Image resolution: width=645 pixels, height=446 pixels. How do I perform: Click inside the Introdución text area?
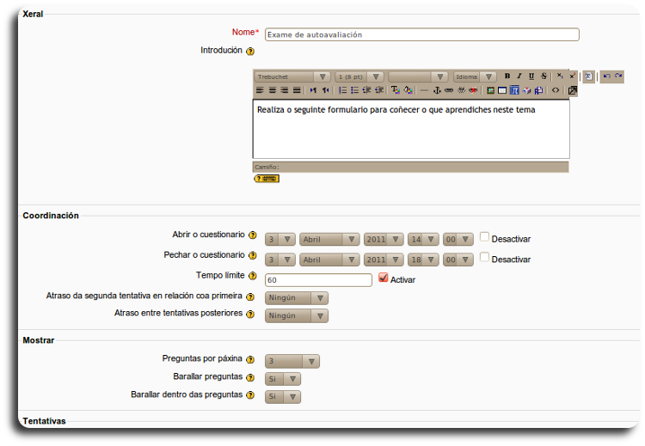click(410, 133)
